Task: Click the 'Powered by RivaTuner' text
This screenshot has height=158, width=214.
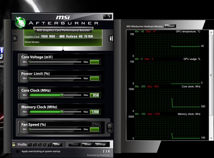Action: point(98,155)
